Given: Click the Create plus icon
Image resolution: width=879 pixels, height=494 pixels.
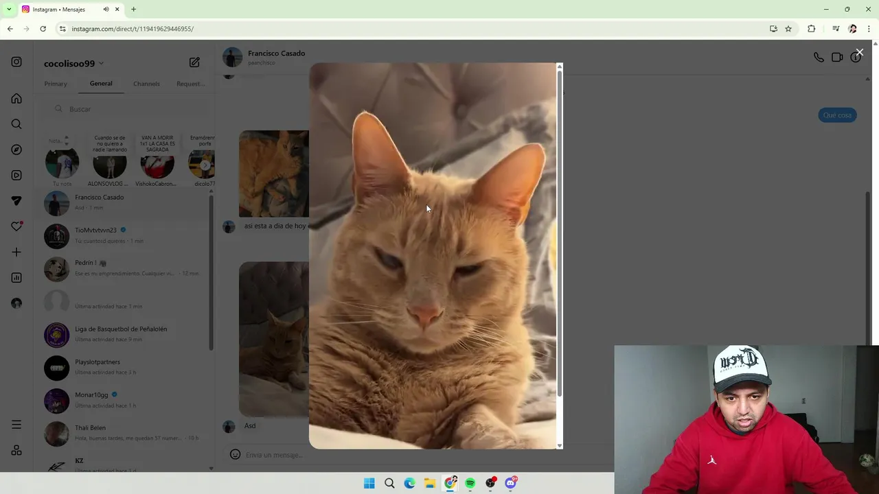Looking at the screenshot, I should [16, 252].
